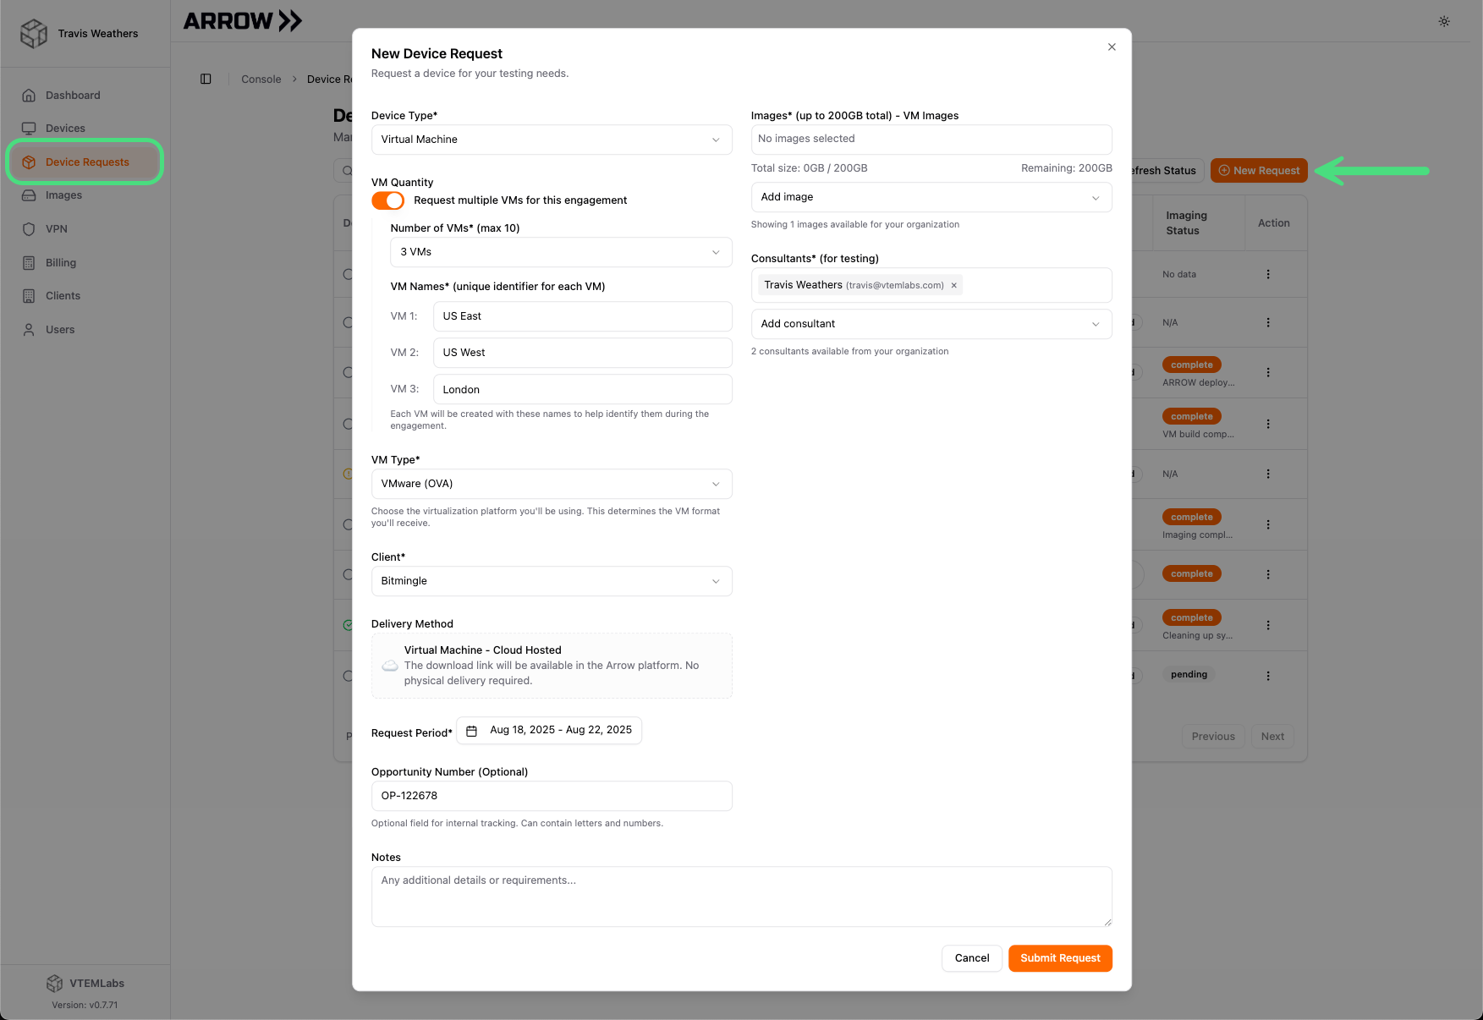
Task: Click the Users person icon
Action: coord(29,330)
